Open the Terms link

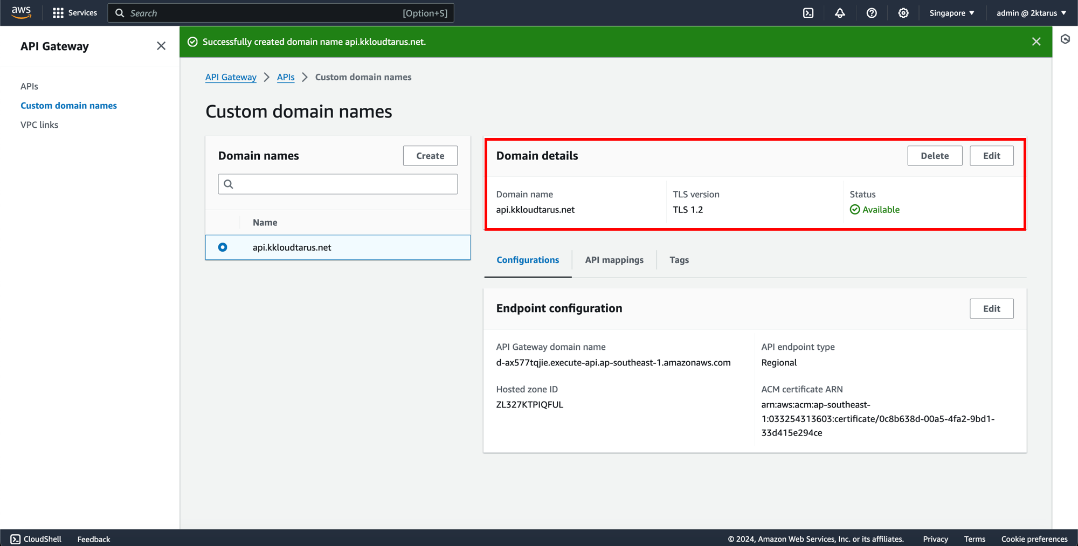975,539
